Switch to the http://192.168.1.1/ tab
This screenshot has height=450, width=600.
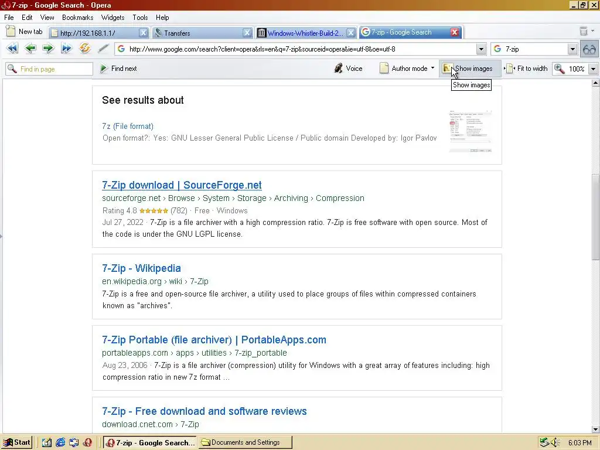pos(94,33)
